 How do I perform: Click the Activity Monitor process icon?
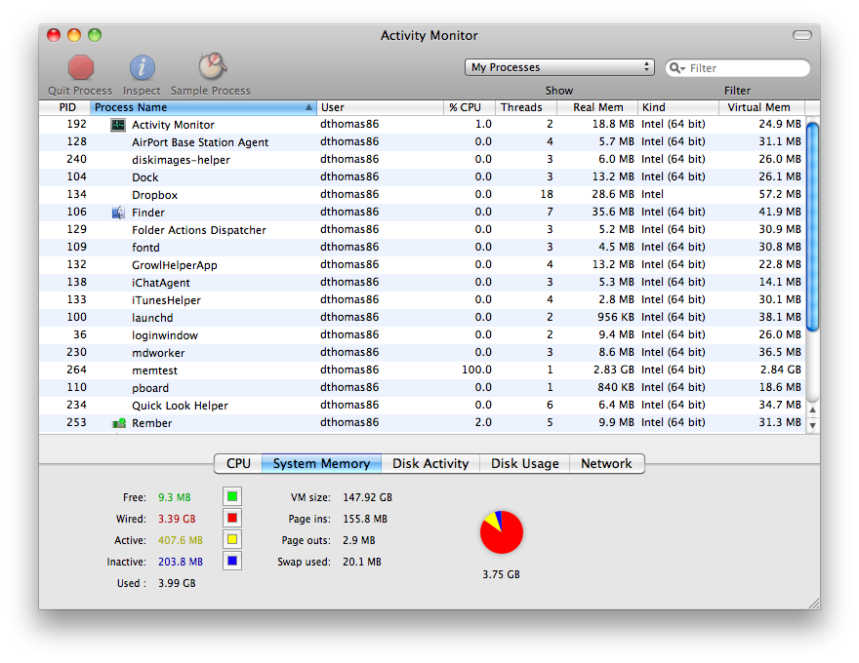[118, 125]
